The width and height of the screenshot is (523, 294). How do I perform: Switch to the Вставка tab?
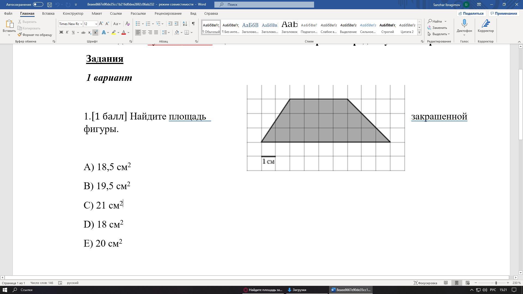tap(48, 13)
